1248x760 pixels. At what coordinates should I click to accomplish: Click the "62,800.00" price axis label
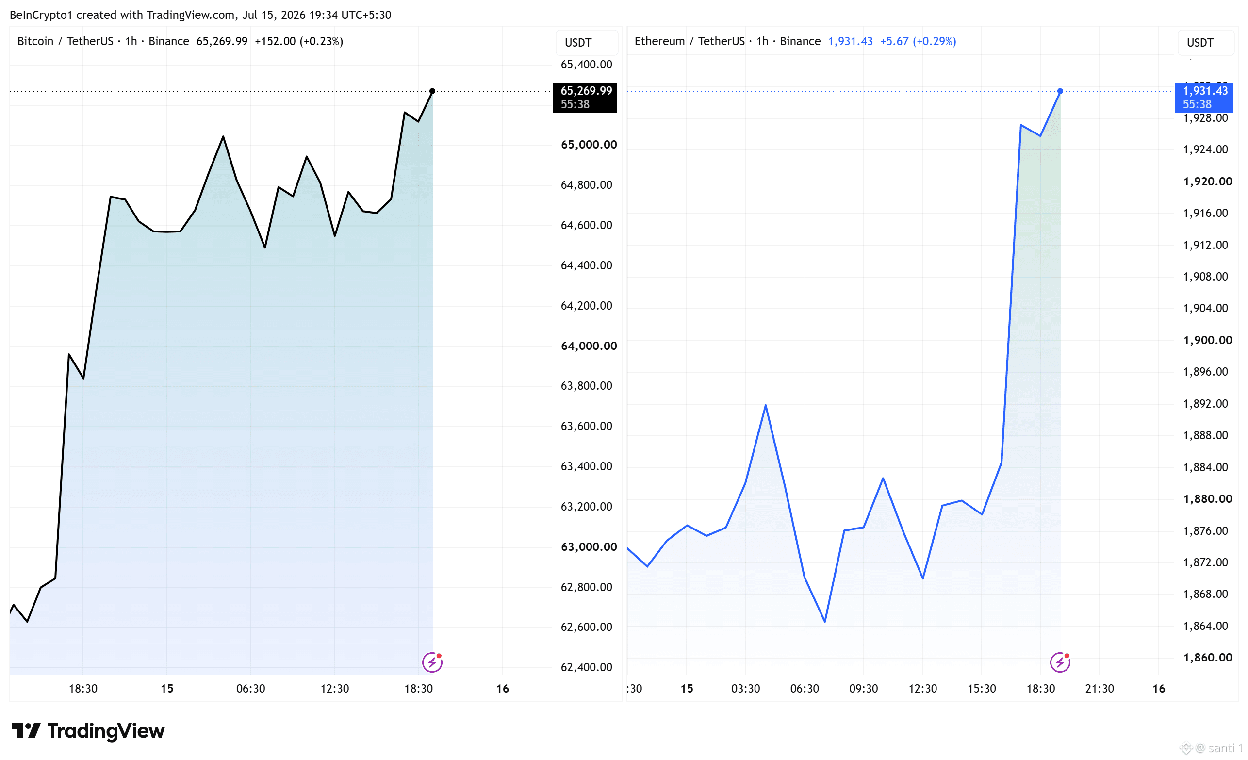[x=587, y=587]
